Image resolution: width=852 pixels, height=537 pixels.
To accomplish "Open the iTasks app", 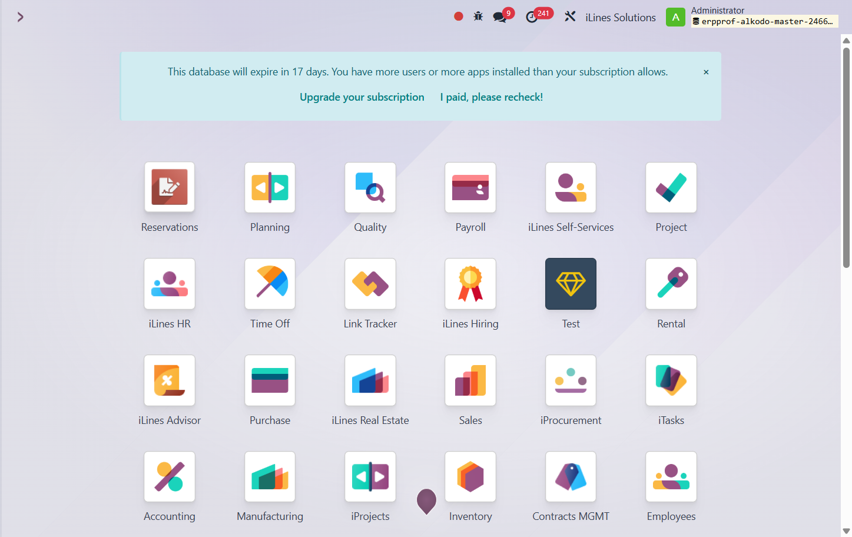I will point(671,380).
